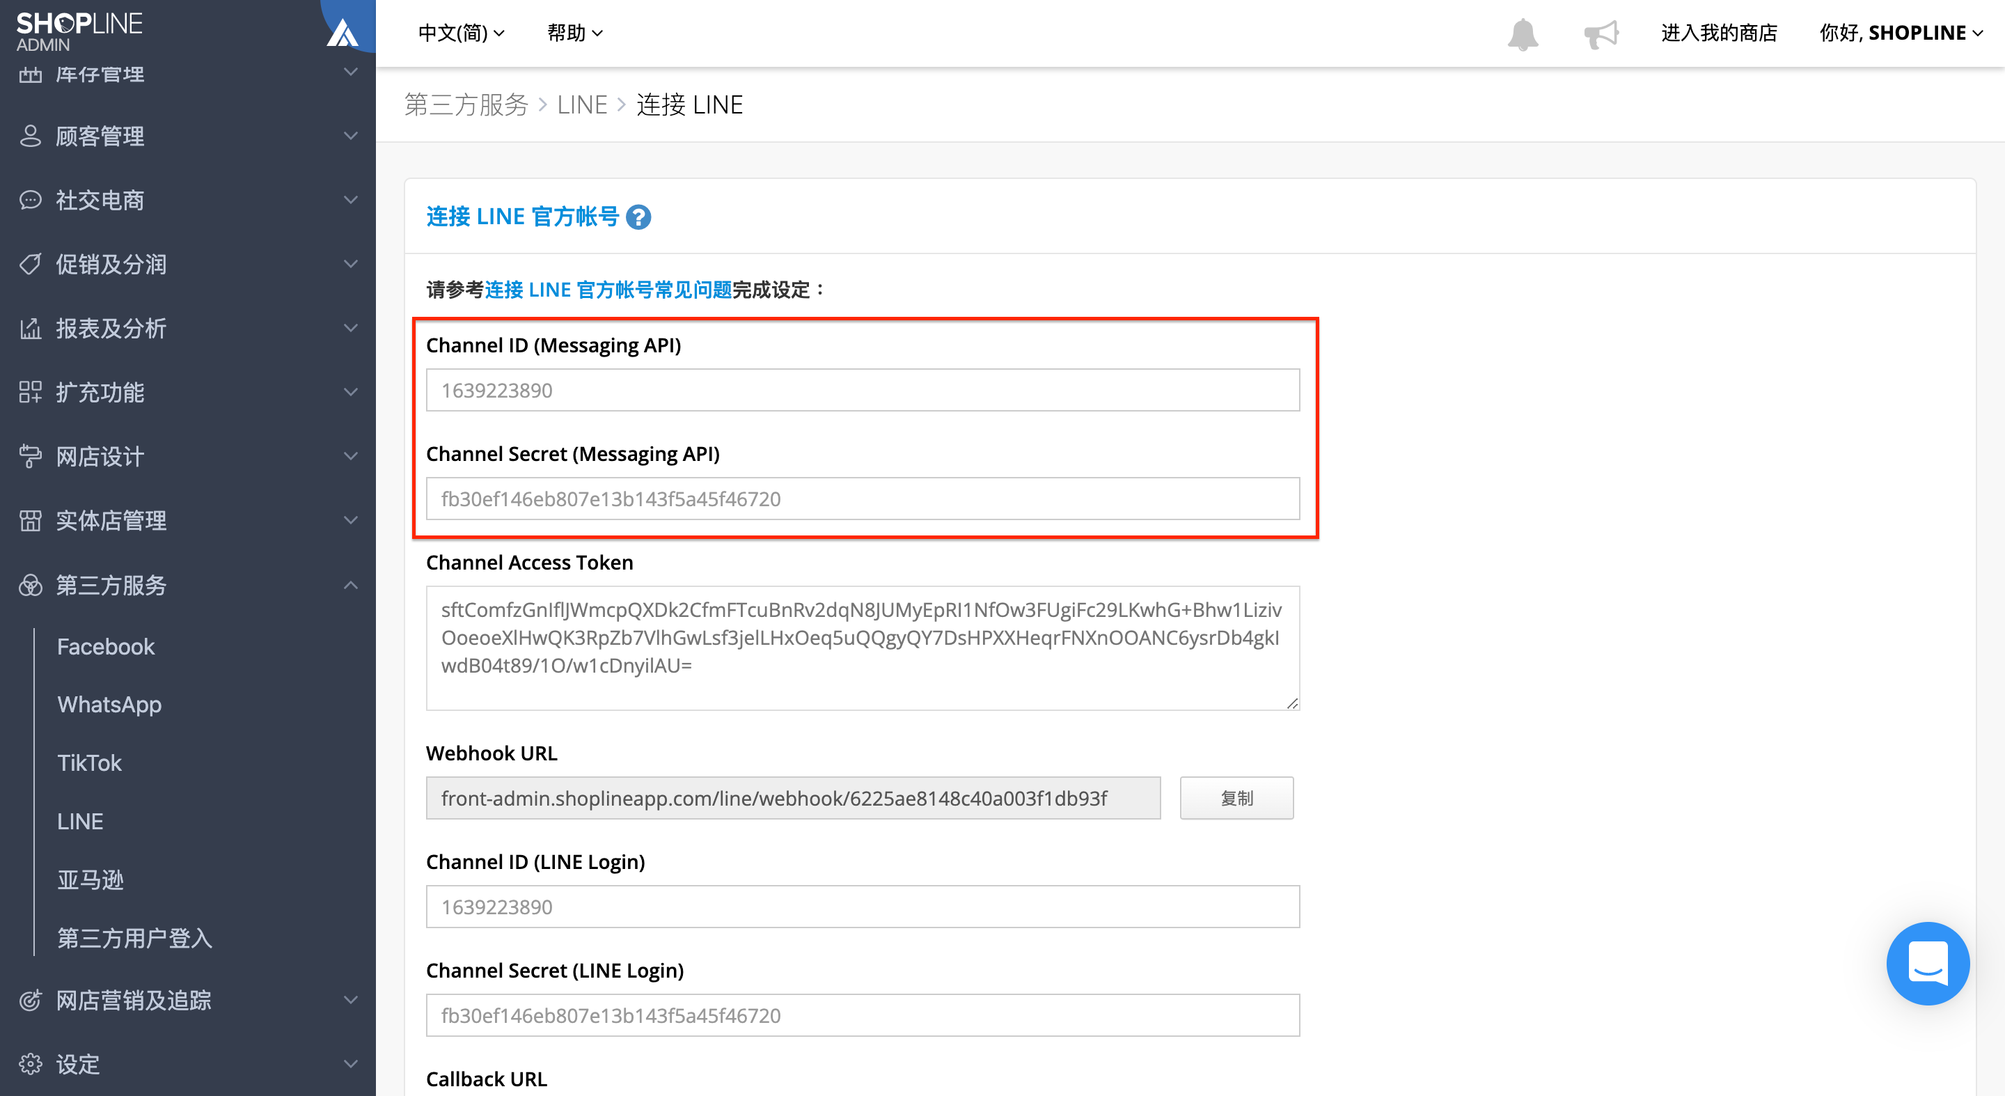Select TikTok in the sidebar submenu
This screenshot has width=2005, height=1096.
coord(90,763)
